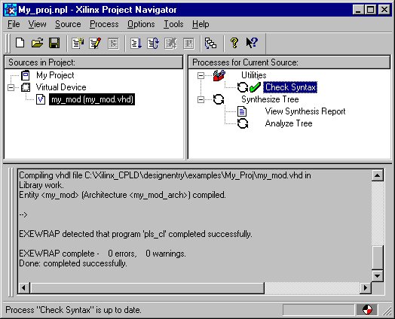Open the Process menu
This screenshot has width=395, height=319.
(104, 24)
